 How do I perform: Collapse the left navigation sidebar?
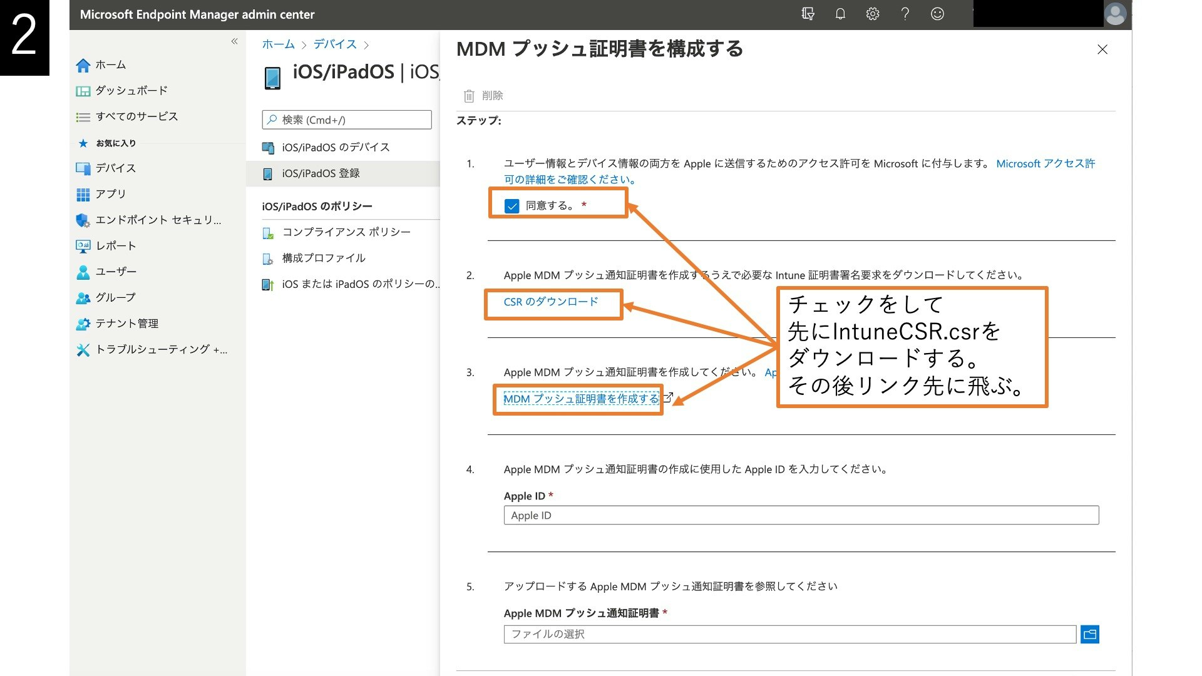point(235,41)
